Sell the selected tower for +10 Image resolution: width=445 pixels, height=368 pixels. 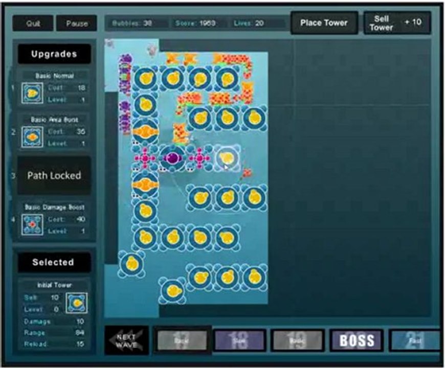pyautogui.click(x=397, y=22)
